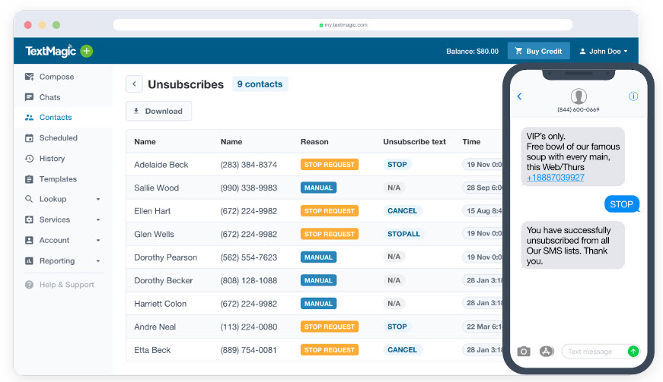Tap the contact avatar above (844) 600-0669
663x382 pixels.
point(579,96)
